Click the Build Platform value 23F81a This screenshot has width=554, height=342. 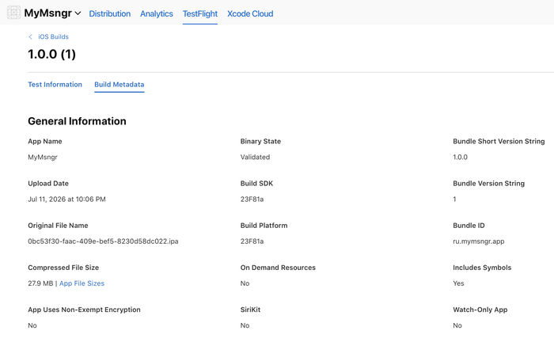coord(252,241)
